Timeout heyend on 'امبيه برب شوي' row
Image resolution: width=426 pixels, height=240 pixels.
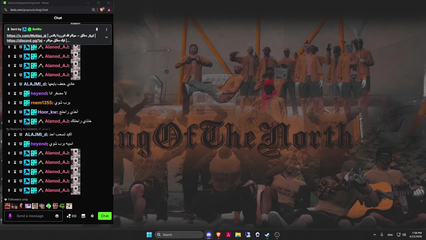pos(15,144)
